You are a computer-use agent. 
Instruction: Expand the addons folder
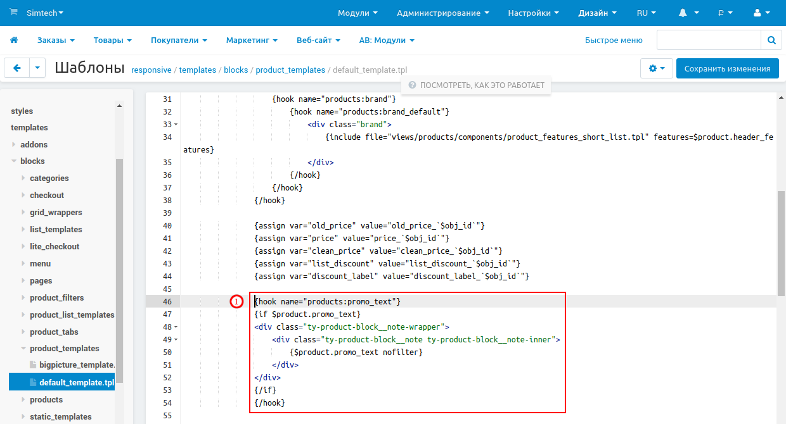(14, 144)
